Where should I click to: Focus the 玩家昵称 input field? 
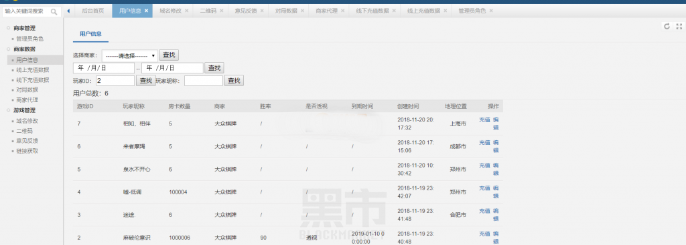(204, 81)
